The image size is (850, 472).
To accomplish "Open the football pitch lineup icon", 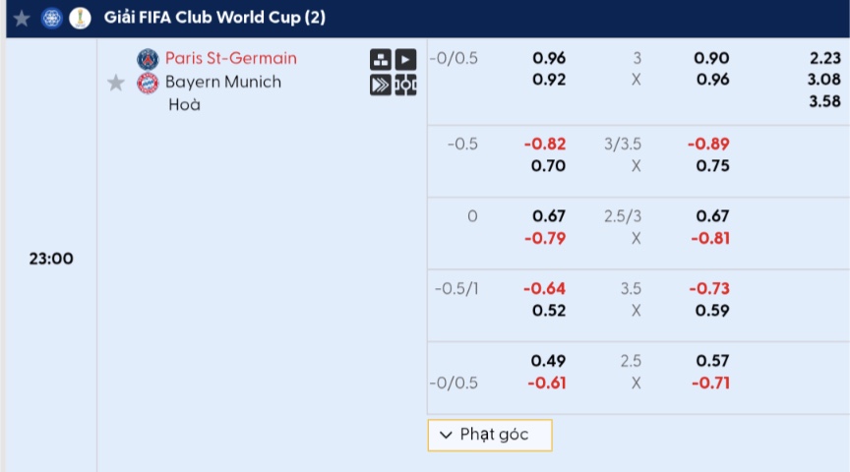I will tap(405, 86).
